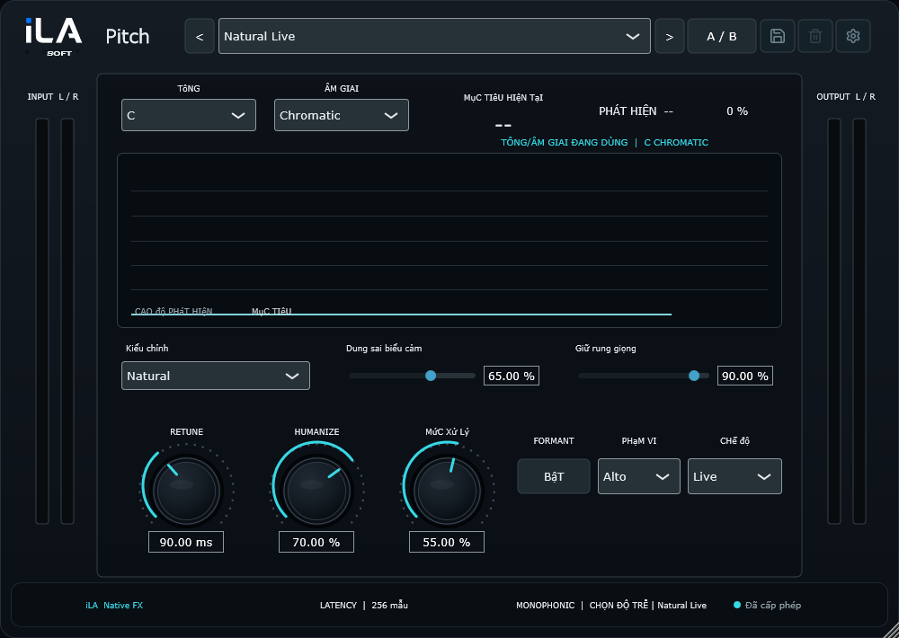Click the Dung sai biểu cảm slider handle
The image size is (899, 638).
tap(431, 376)
